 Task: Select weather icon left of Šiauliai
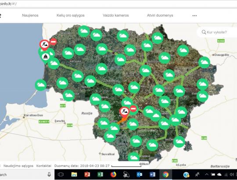click(102, 49)
